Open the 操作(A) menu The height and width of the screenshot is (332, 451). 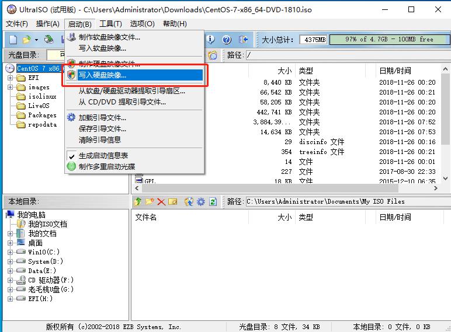48,24
